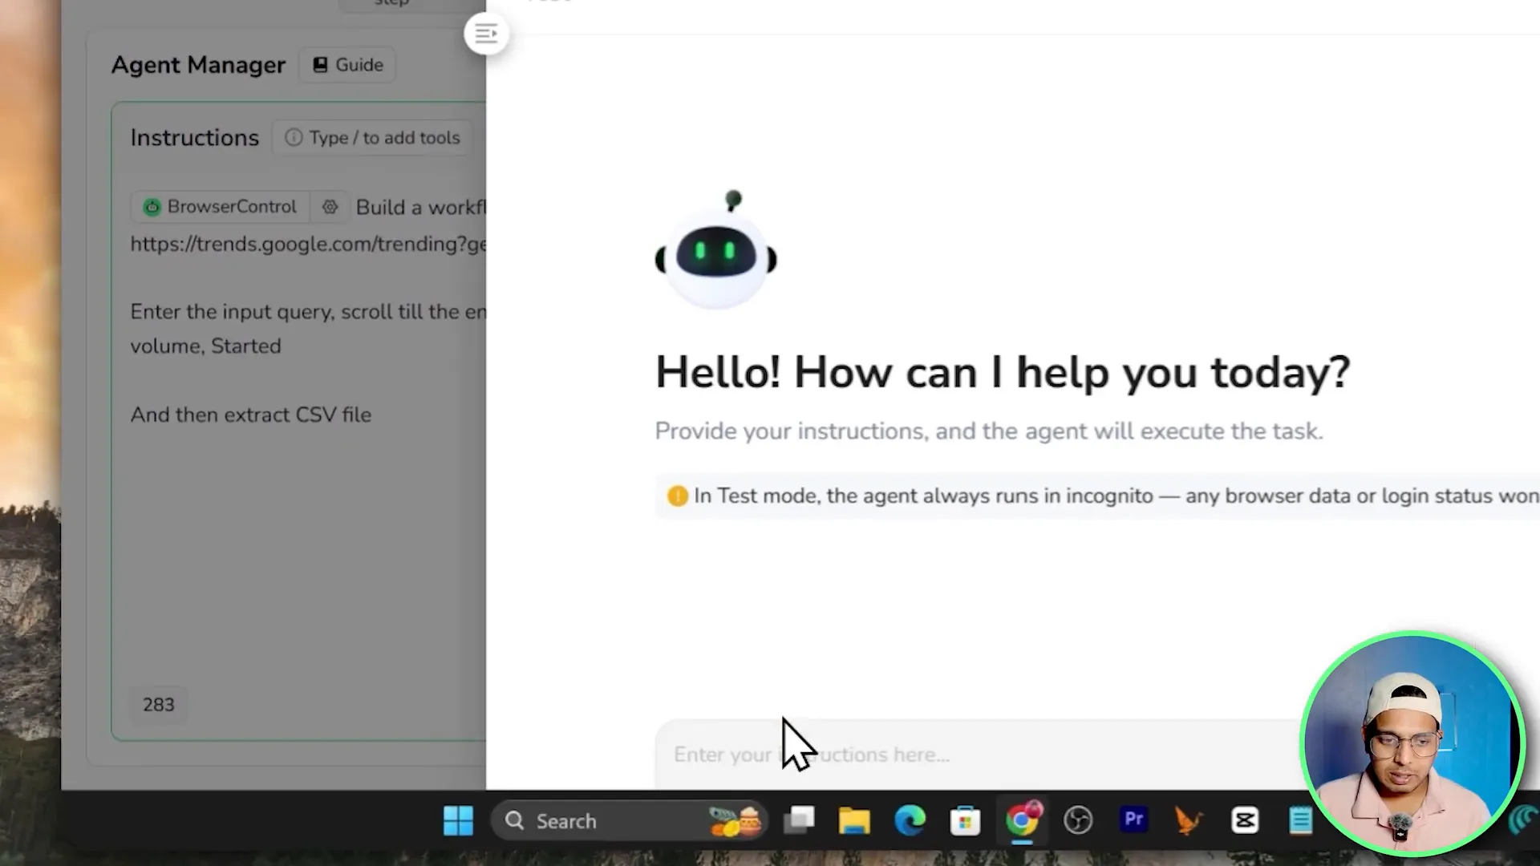Select the 'step' tab at the top
This screenshot has width=1540, height=866.
(x=391, y=5)
